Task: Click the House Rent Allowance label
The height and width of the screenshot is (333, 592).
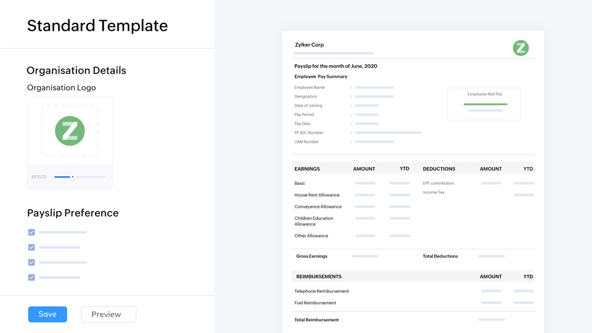Action: (317, 195)
